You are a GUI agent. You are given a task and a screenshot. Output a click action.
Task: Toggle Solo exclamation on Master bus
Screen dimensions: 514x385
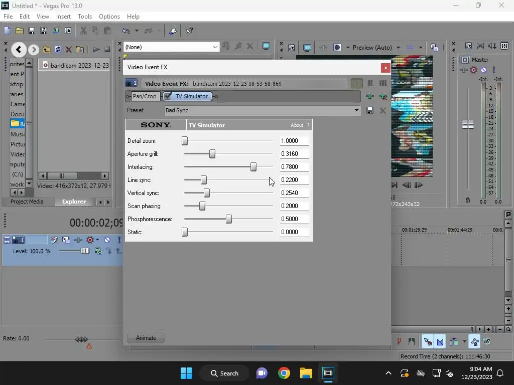coord(494,70)
